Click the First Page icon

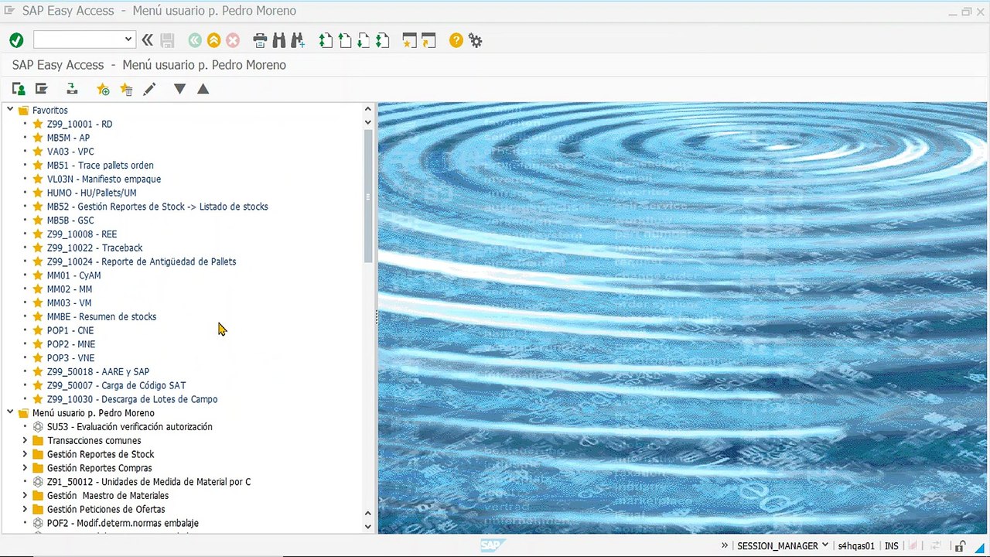coord(326,40)
